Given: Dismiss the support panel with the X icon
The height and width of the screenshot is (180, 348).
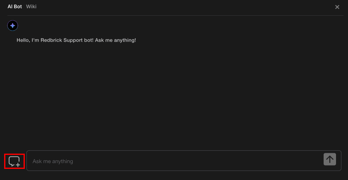Looking at the screenshot, I should click(x=337, y=7).
